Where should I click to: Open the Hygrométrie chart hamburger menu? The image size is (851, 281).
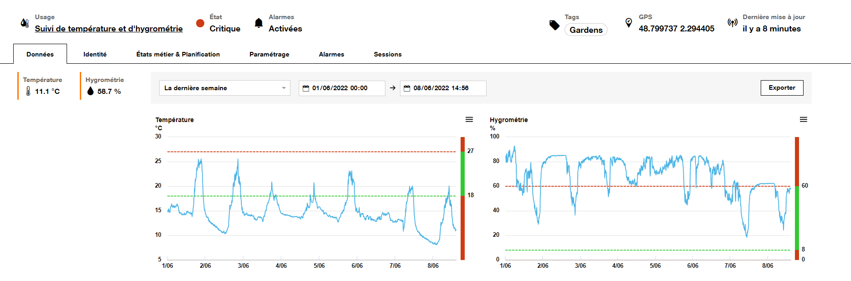coord(803,119)
